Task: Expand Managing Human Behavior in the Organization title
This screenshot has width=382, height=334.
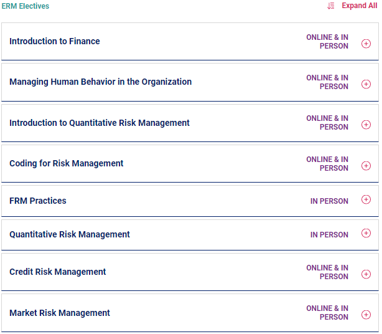Action: pos(100,82)
